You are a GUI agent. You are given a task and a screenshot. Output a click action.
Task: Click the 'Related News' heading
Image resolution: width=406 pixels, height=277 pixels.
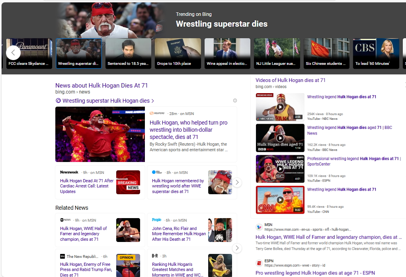72,208
